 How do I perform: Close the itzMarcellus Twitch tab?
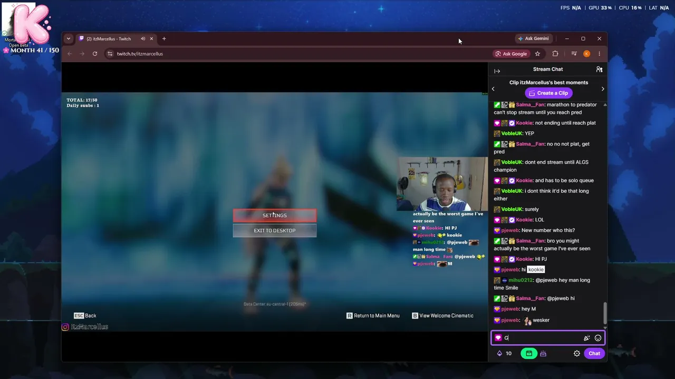pos(152,38)
